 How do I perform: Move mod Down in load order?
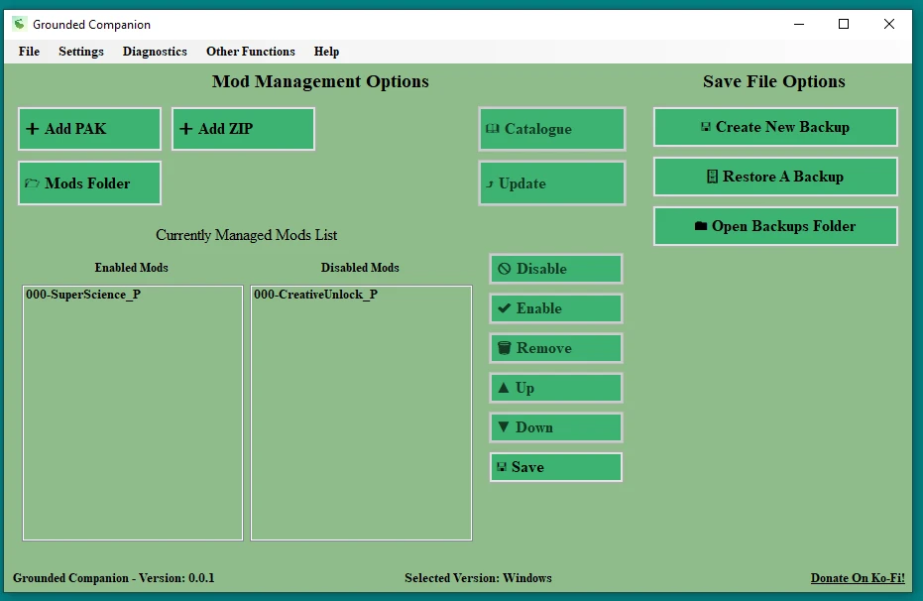point(555,427)
